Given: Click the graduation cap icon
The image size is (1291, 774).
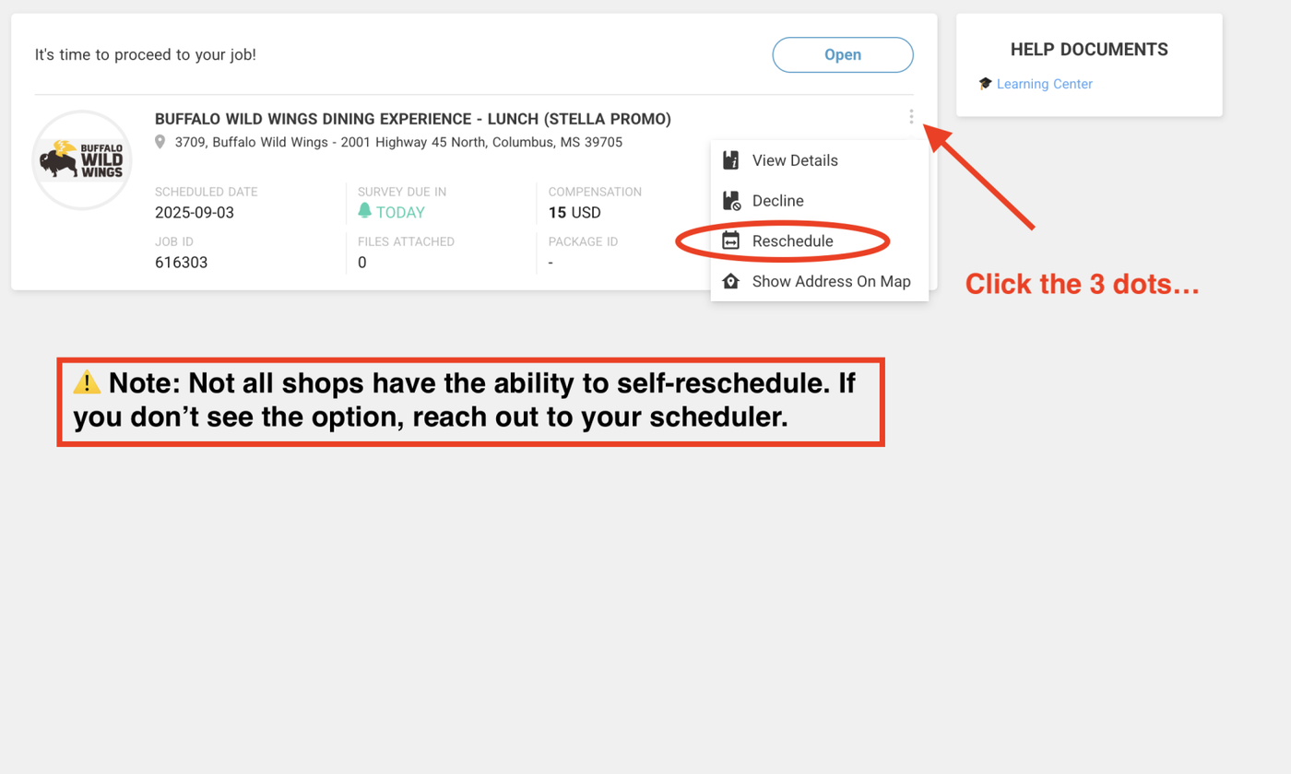Looking at the screenshot, I should tap(985, 84).
